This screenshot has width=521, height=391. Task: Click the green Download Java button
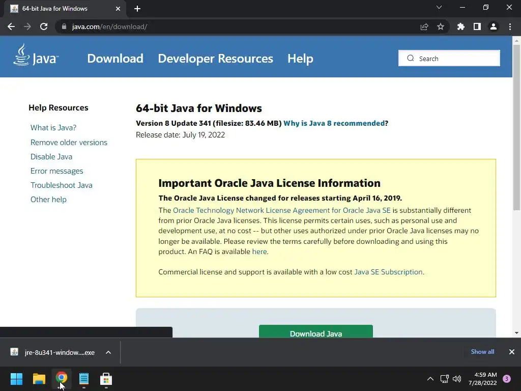pyautogui.click(x=315, y=331)
